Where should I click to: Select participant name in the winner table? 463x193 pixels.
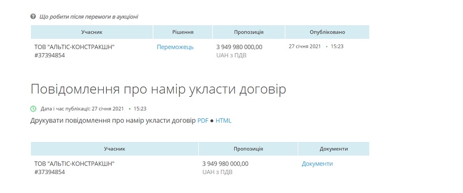[x=74, y=47]
